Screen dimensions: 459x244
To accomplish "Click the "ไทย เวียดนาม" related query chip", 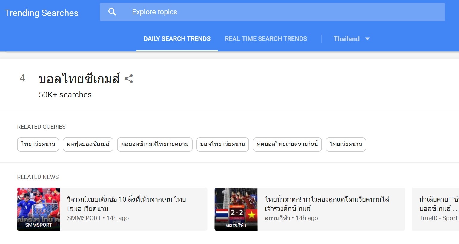I will pyautogui.click(x=38, y=144).
